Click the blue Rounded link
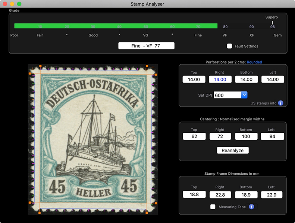The height and width of the screenshot is (223, 295). pyautogui.click(x=254, y=62)
